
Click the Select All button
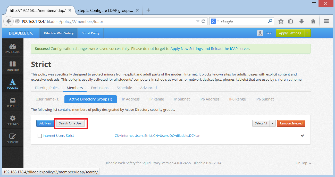(x=261, y=123)
